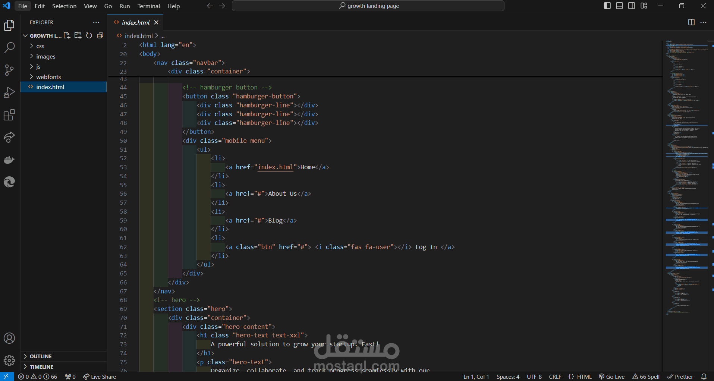Close the index.html editor tab
This screenshot has height=381, width=714.
156,22
